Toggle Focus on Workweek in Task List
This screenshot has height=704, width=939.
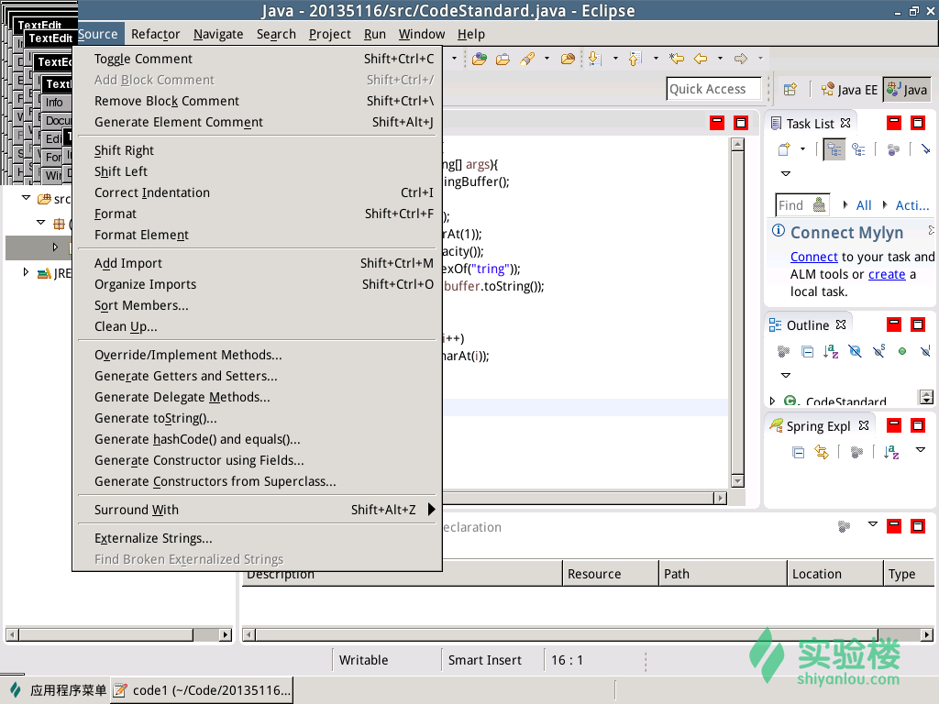pos(893,149)
